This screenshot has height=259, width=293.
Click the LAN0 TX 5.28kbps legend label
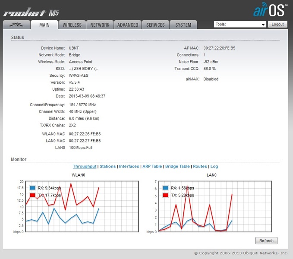[183, 195]
